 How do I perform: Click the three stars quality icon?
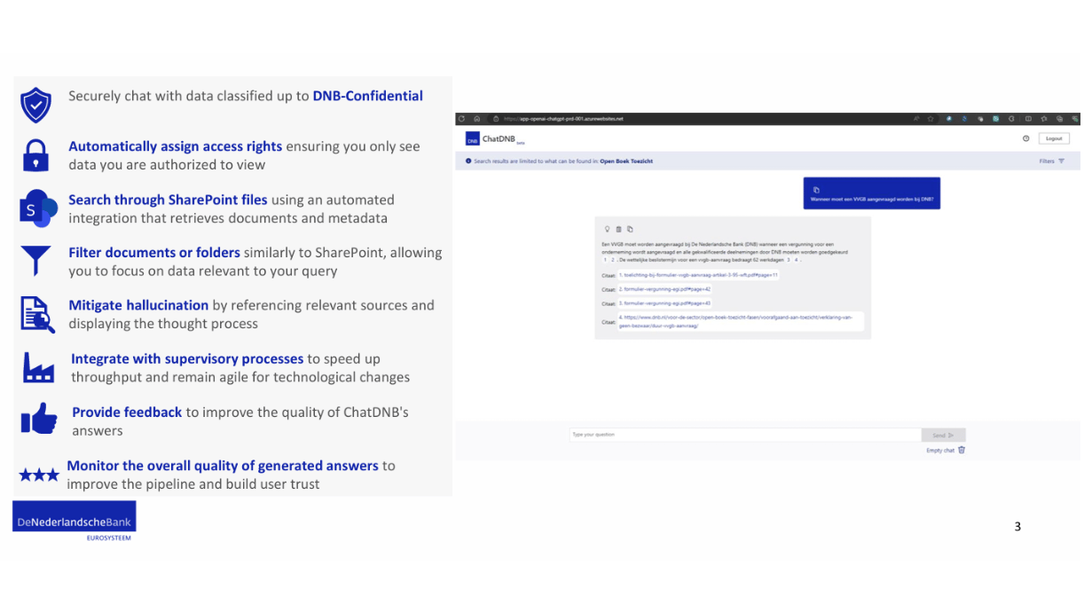tap(39, 475)
